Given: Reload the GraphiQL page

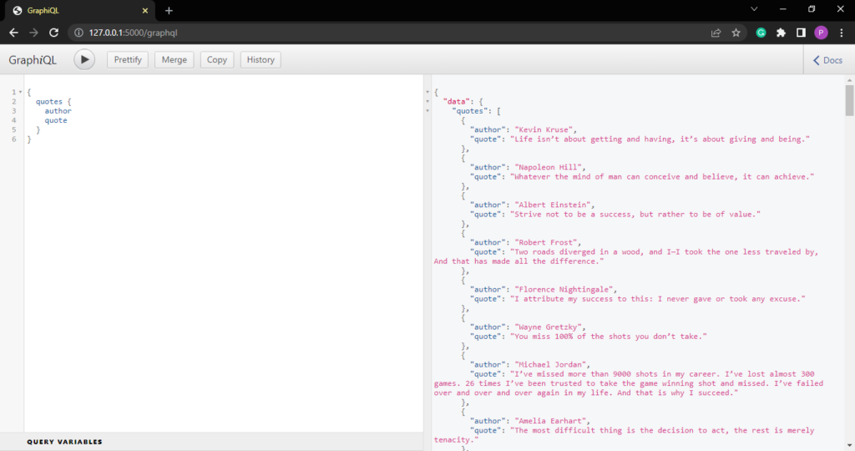Looking at the screenshot, I should pos(53,33).
